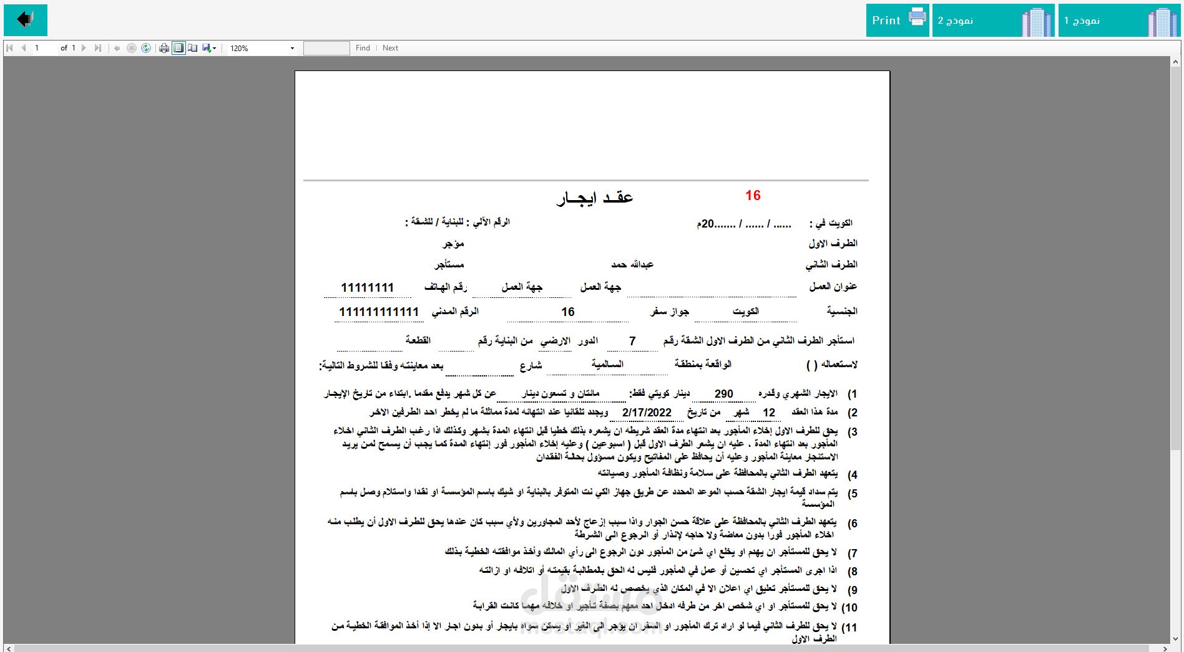Click the black back arrow button
This screenshot has width=1184, height=652.
[x=26, y=20]
